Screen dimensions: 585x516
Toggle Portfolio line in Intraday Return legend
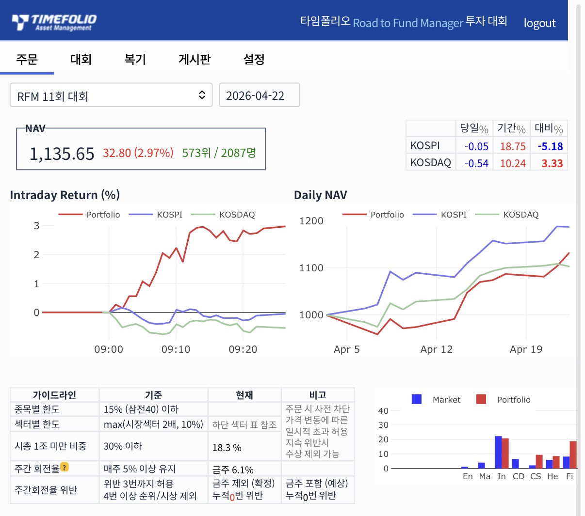[x=89, y=215]
